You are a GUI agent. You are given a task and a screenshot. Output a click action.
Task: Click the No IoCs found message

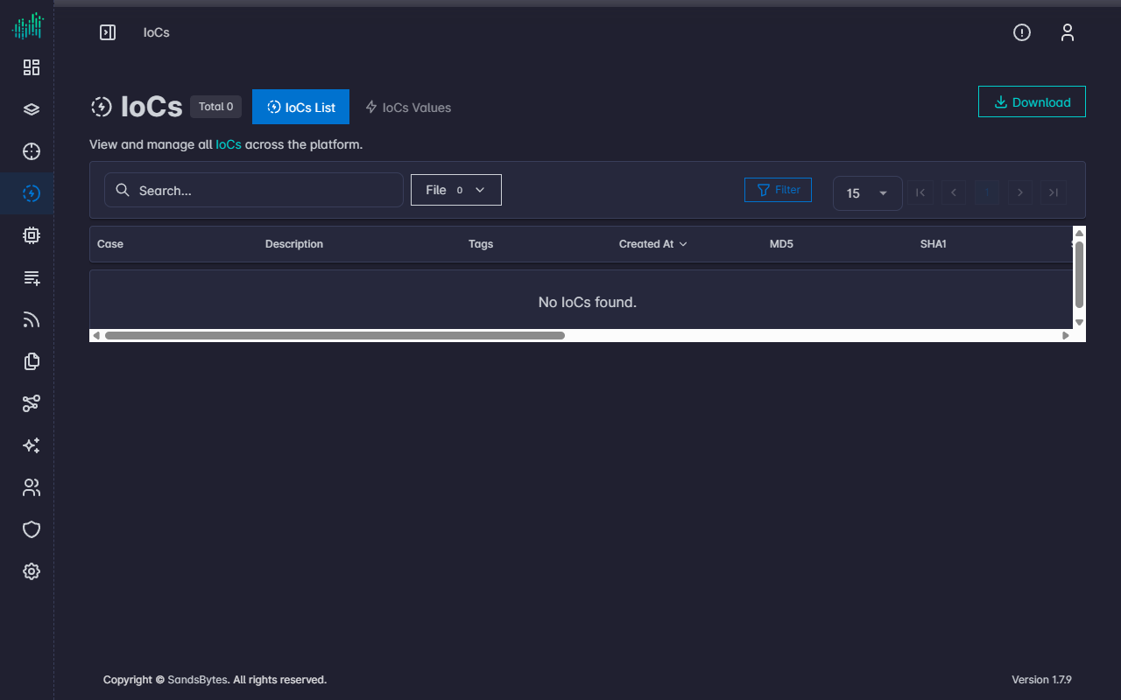coord(587,302)
